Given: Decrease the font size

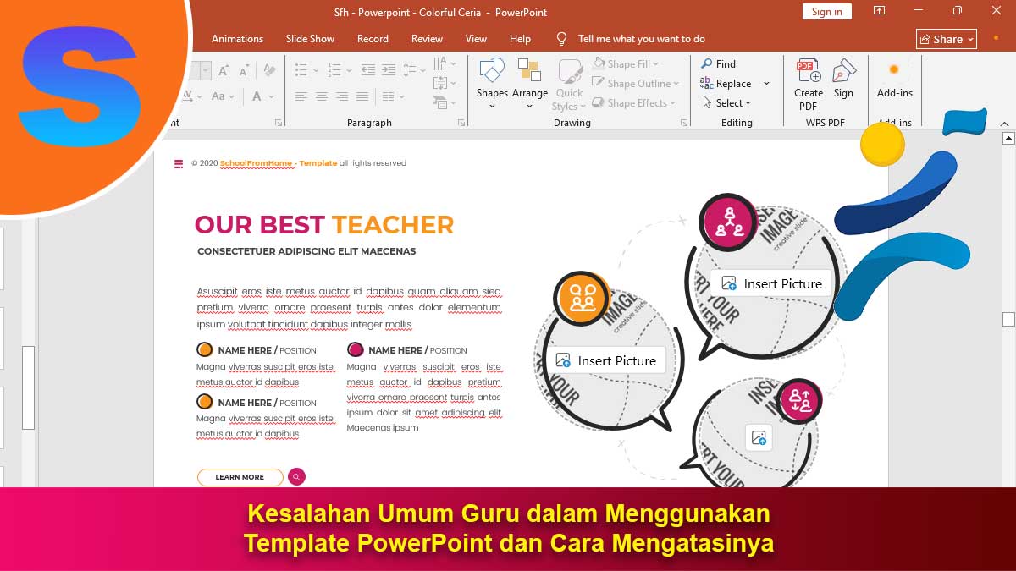Looking at the screenshot, I should point(245,71).
